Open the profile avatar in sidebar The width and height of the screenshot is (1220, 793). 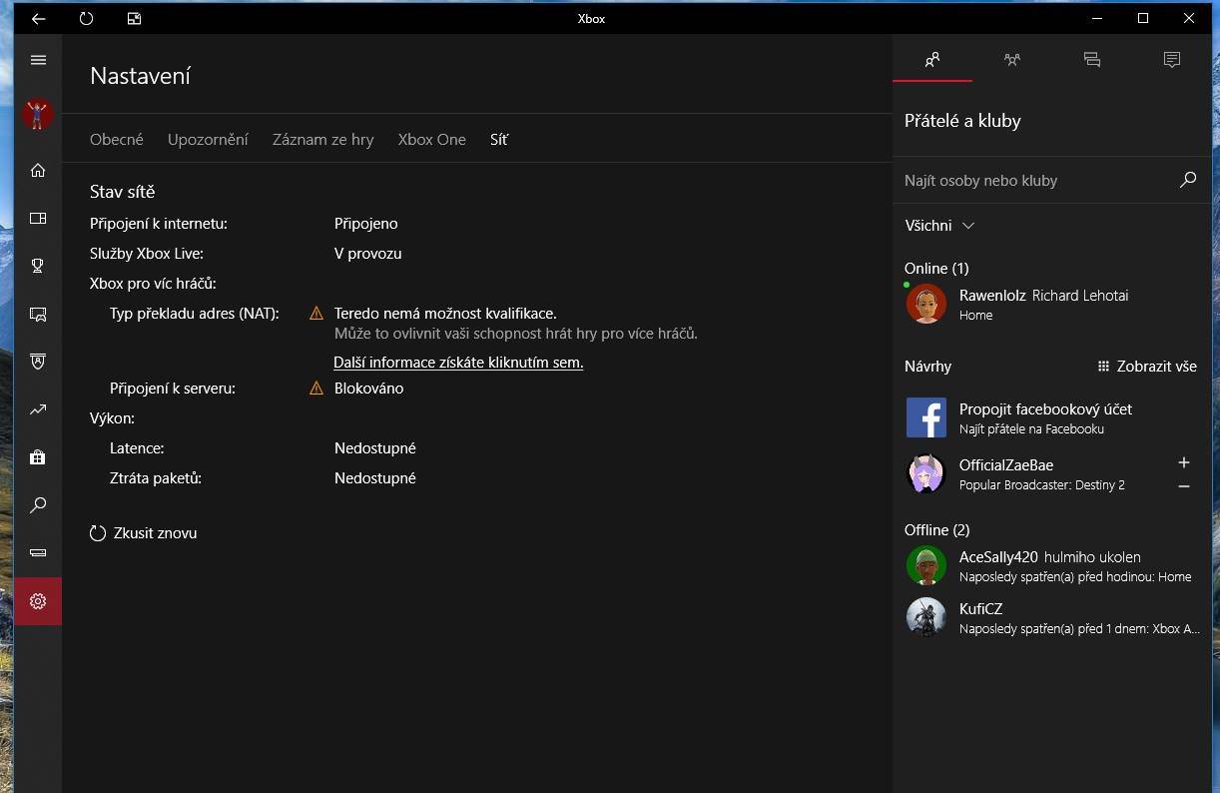pos(38,114)
